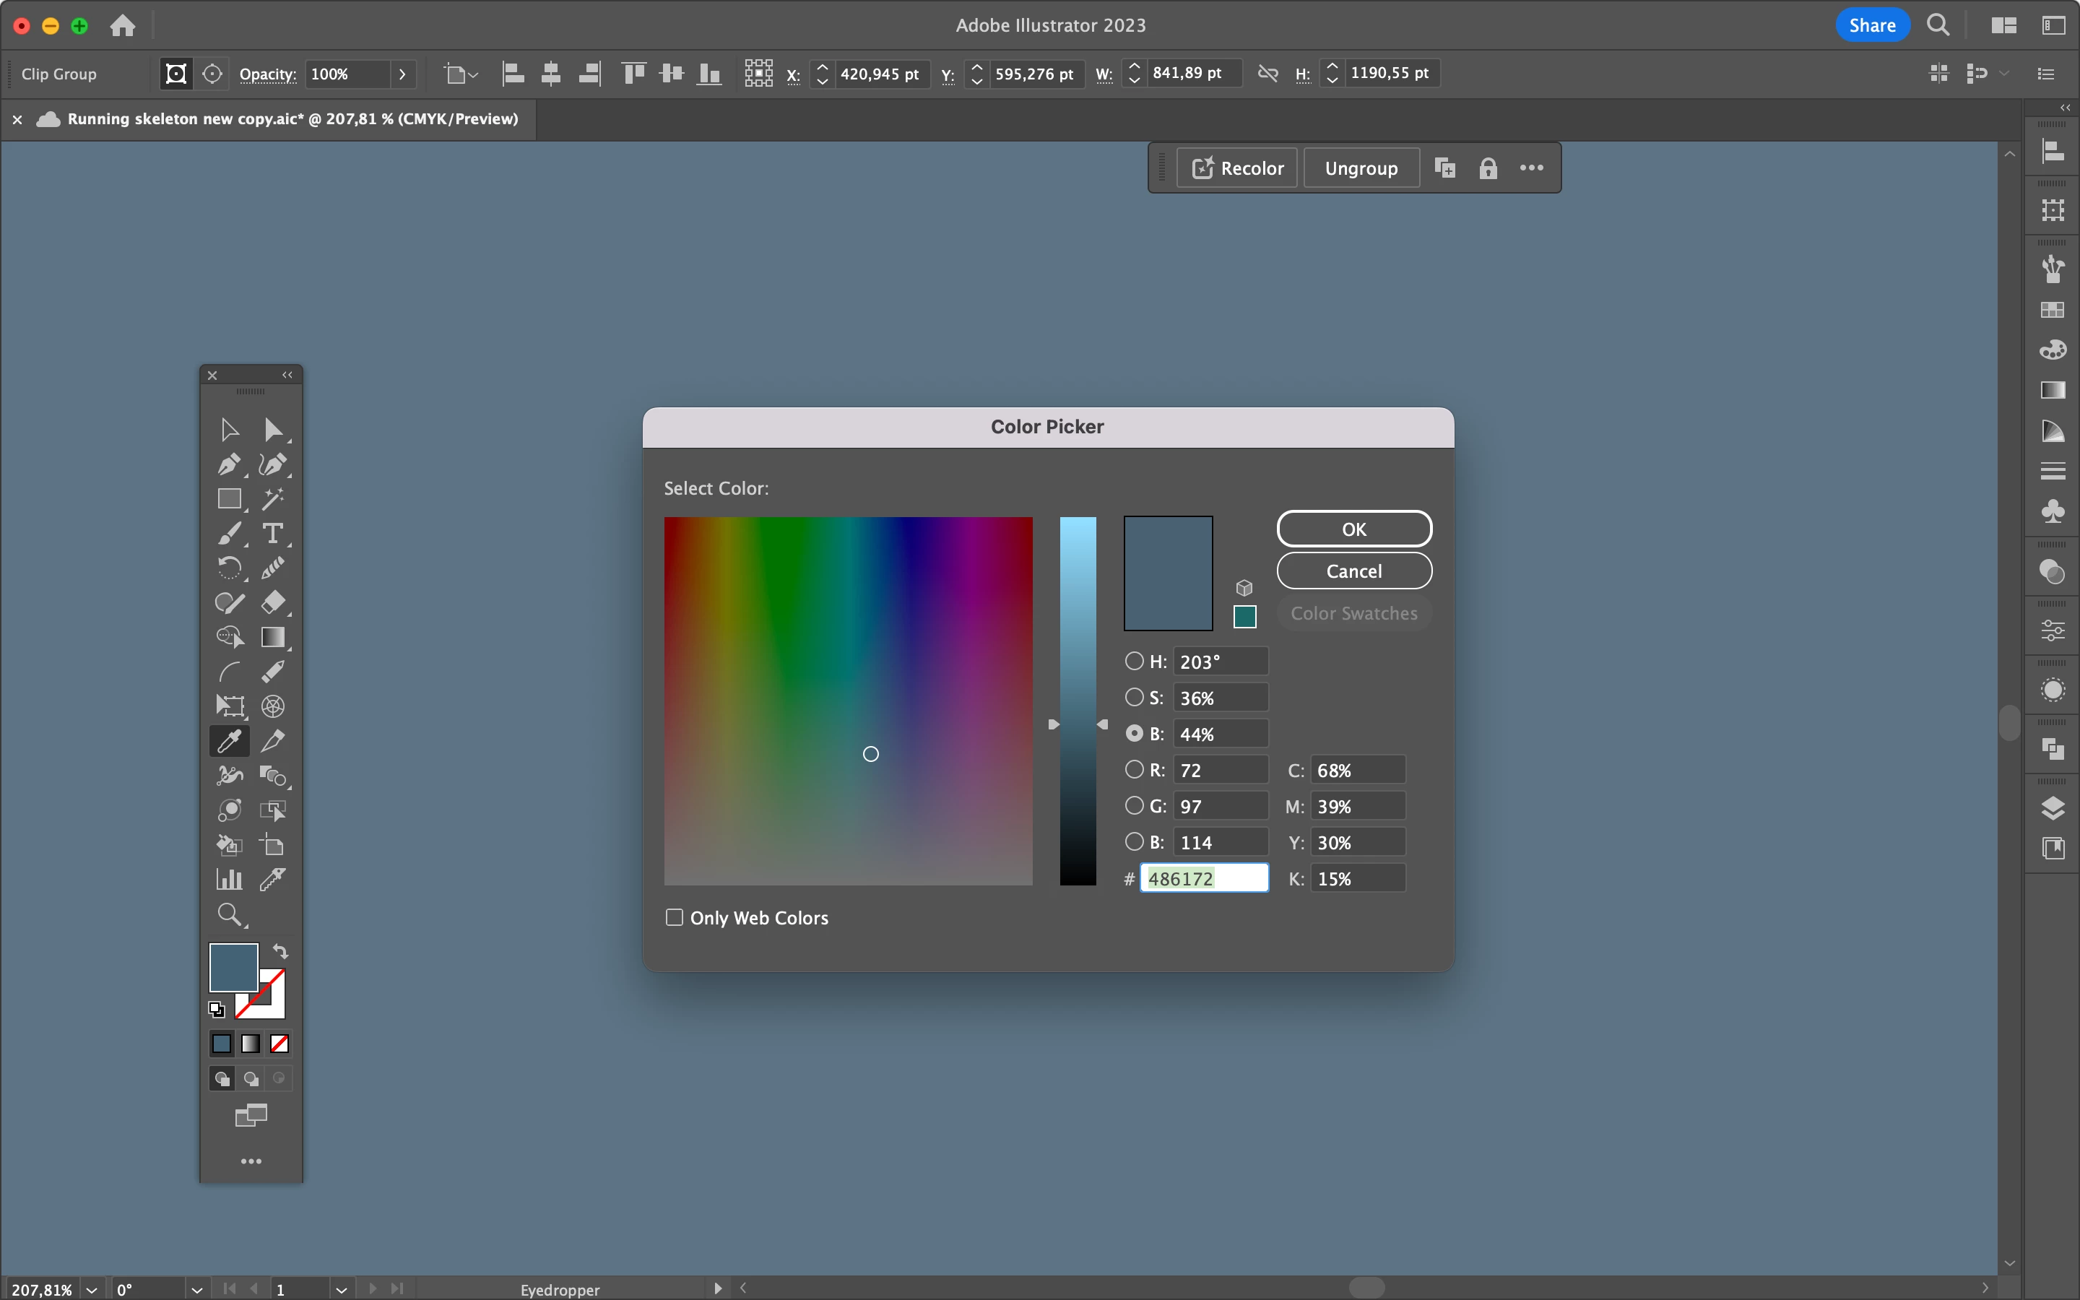
Task: Click the Swap Fill and Stroke arrow
Action: tap(280, 952)
